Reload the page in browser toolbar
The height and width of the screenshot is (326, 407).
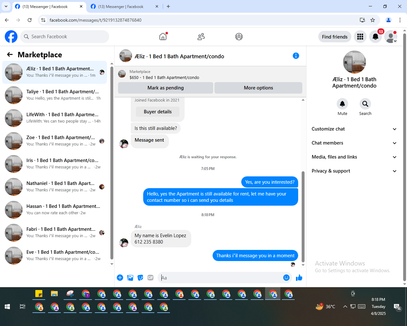[30, 20]
